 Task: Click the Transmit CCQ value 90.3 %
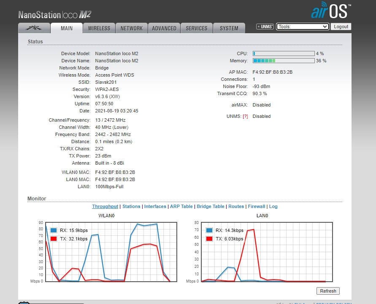260,94
